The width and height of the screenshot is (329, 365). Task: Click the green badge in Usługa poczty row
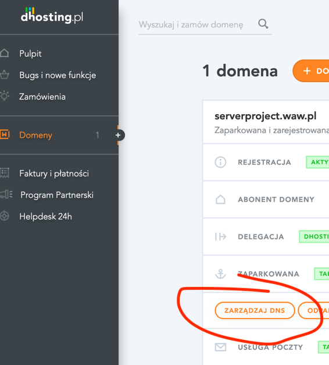pyautogui.click(x=323, y=347)
